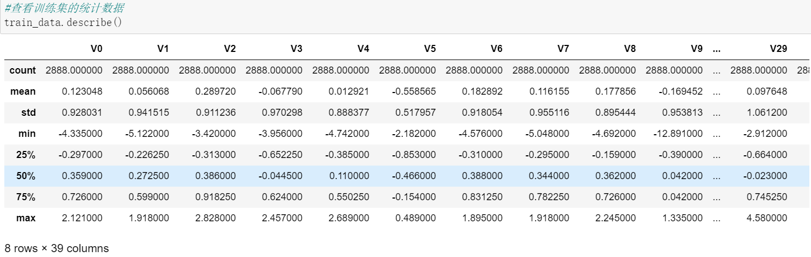811x257 pixels.
Task: Click the 75% row label
Action: click(27, 197)
